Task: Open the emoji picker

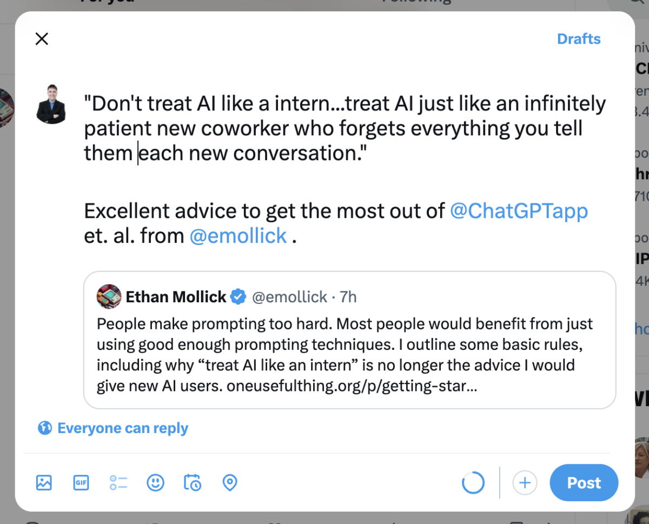Action: pos(156,482)
